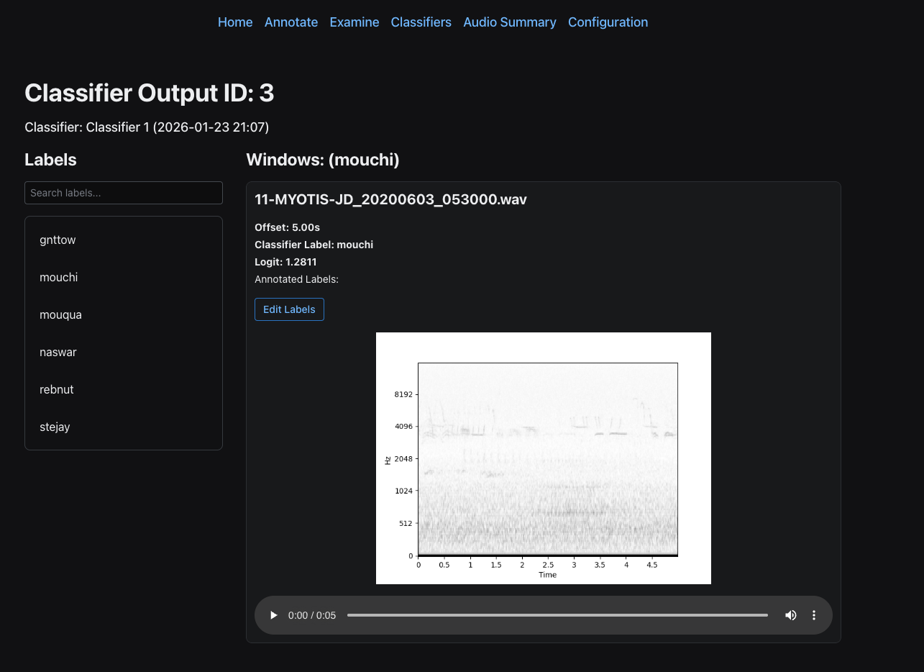This screenshot has width=924, height=672.
Task: Go to the Annotate page
Action: click(291, 22)
